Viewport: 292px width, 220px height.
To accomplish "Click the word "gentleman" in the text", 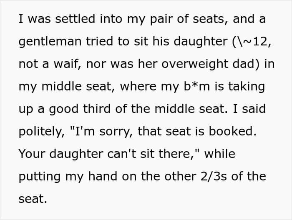I will click(50, 42).
